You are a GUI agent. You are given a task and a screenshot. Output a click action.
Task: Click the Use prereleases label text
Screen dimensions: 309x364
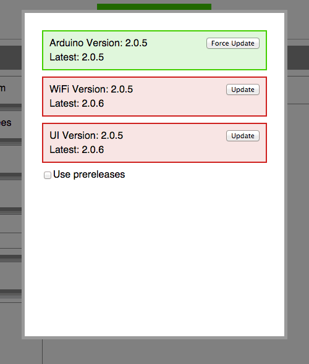click(x=89, y=175)
